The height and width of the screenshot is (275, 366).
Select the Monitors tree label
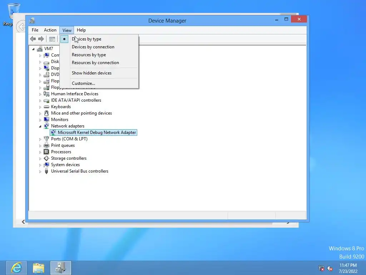tap(60, 120)
